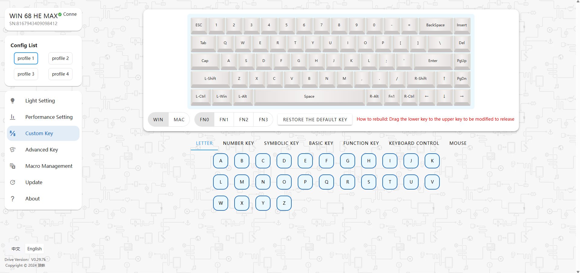The height and width of the screenshot is (273, 580).
Task: Select profile 2 in Config List
Action: 60,58
